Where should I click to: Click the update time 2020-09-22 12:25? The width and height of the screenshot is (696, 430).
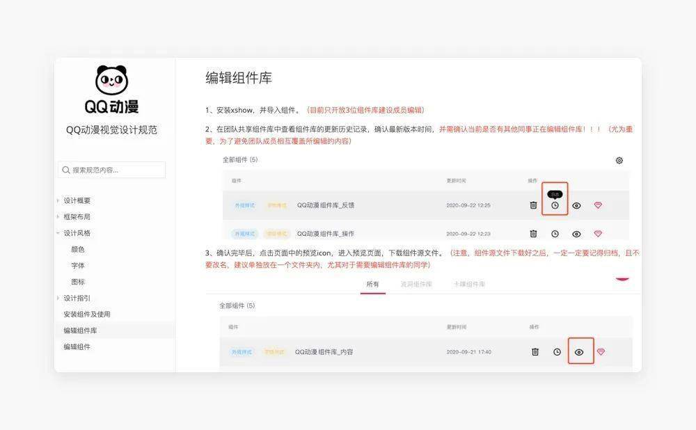pos(468,205)
